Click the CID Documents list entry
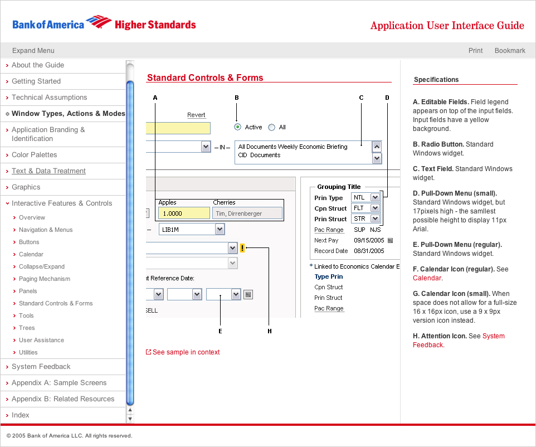536x447 pixels. [259, 155]
